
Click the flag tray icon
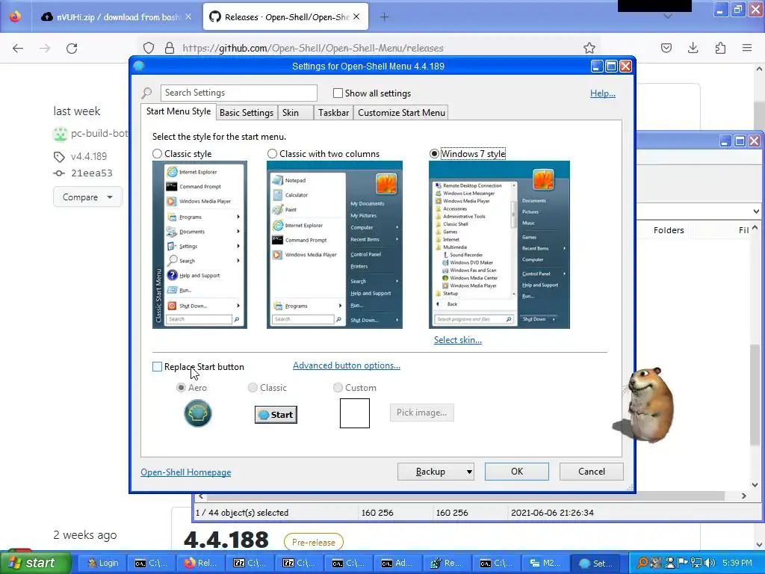pos(683,563)
